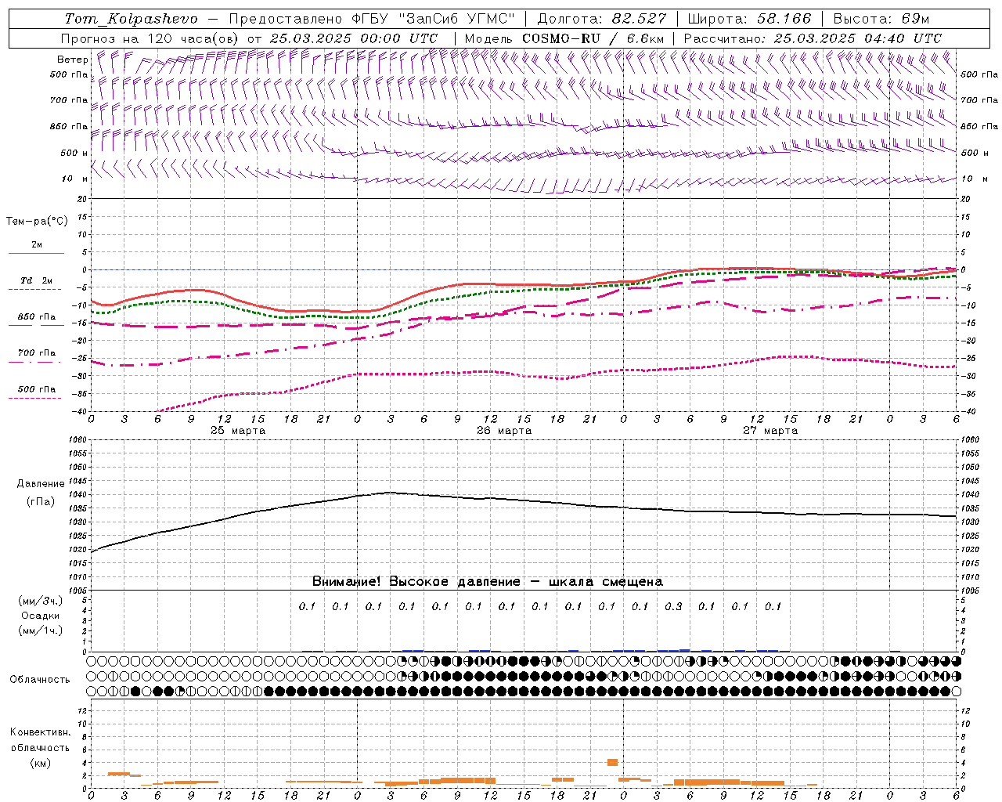1002x802 pixels.
Task: Click the 'Предоставлено ФГБУ "ЗапСиб УГМС"' provider text
Action: [372, 19]
